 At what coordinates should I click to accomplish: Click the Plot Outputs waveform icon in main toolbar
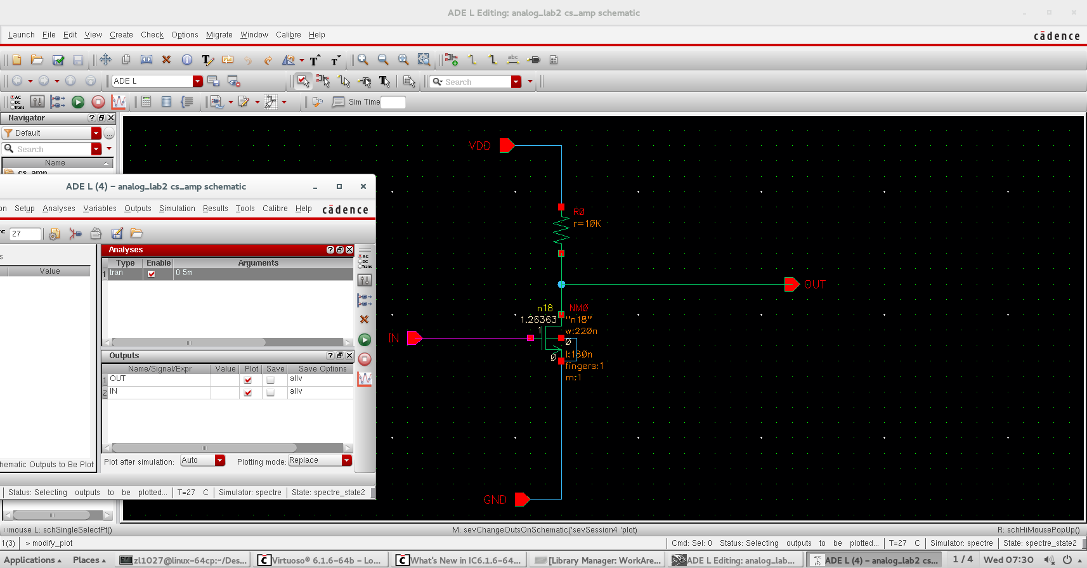click(x=119, y=101)
